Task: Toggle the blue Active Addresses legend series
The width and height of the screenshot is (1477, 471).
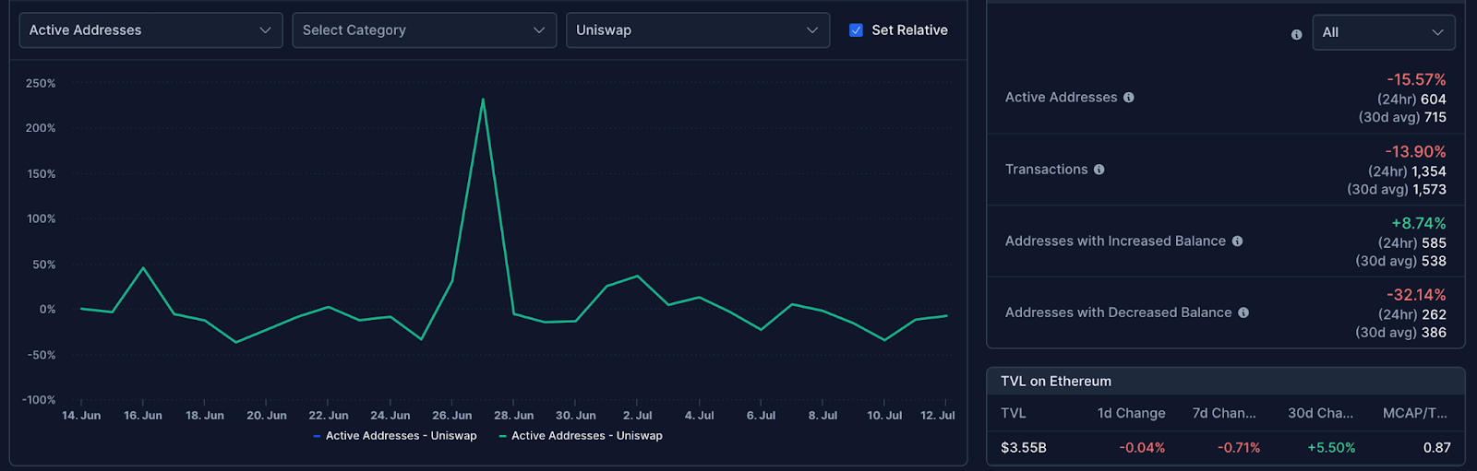Action: [395, 436]
